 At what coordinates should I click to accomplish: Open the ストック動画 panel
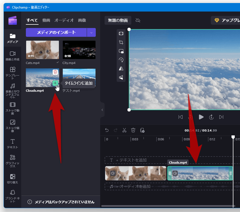13,108
